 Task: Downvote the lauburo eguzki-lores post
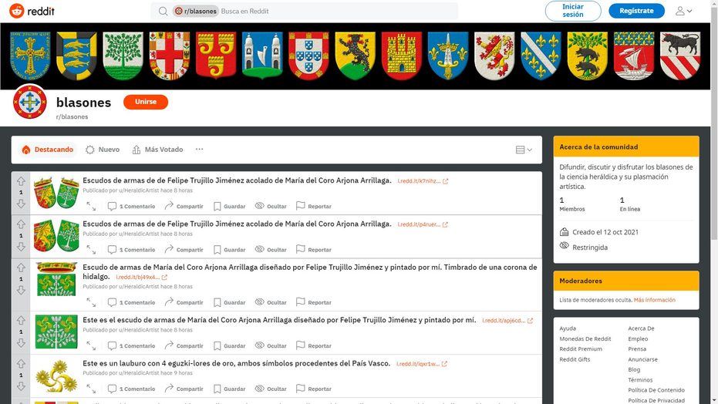(21, 386)
